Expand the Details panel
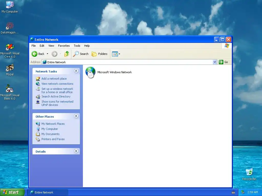 tap(76, 151)
